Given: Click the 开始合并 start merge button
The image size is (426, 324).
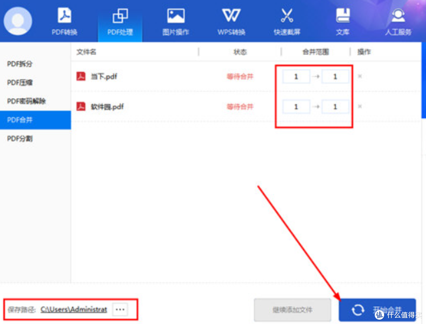Looking at the screenshot, I should 377,310.
